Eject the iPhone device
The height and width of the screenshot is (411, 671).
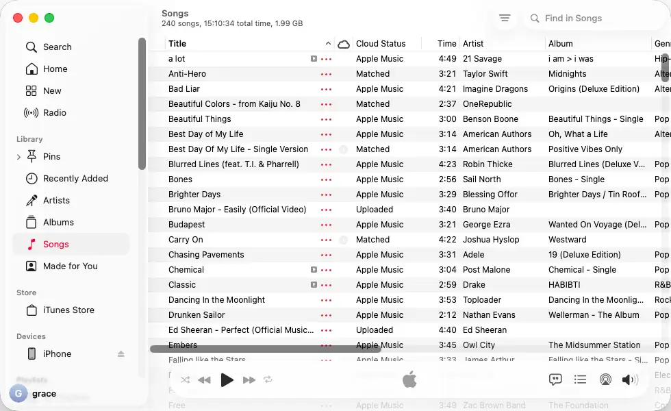tap(121, 353)
